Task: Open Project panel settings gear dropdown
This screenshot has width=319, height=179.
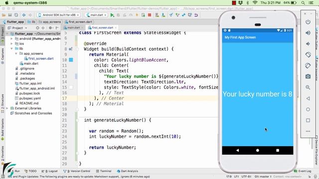Action: click(51, 28)
